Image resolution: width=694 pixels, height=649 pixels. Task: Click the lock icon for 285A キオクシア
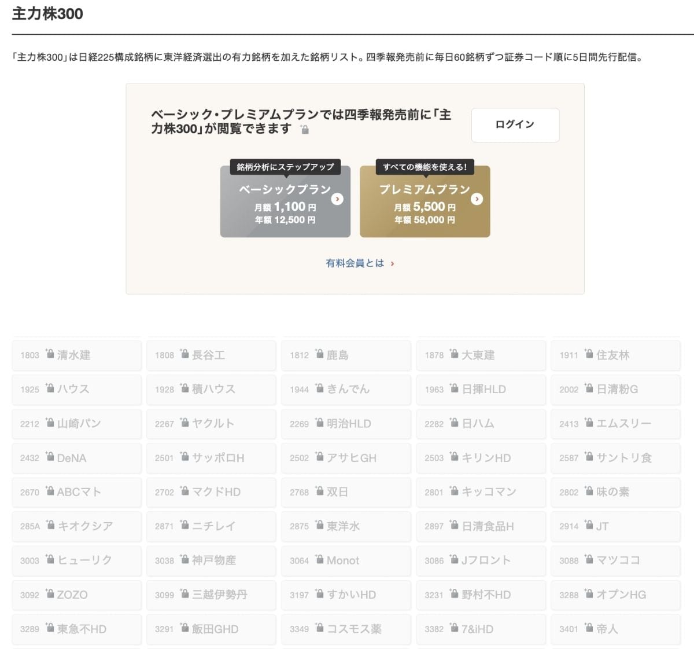click(x=50, y=525)
